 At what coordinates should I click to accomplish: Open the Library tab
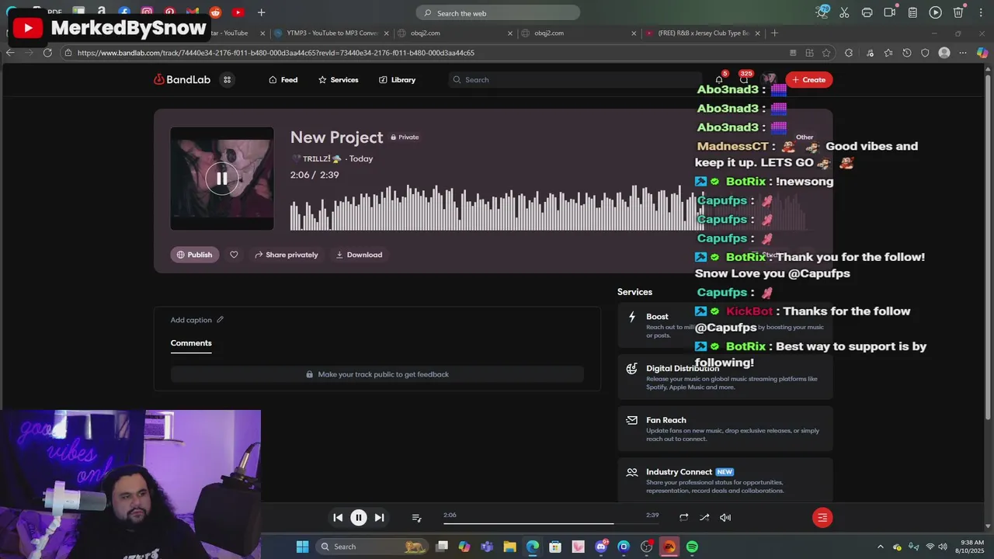click(398, 80)
